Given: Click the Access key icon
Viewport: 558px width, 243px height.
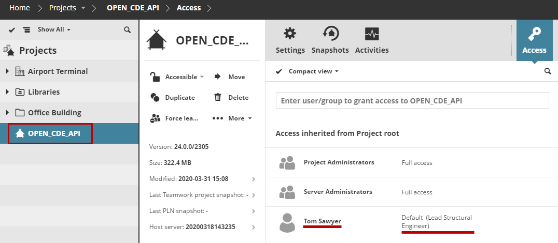Looking at the screenshot, I should (534, 35).
